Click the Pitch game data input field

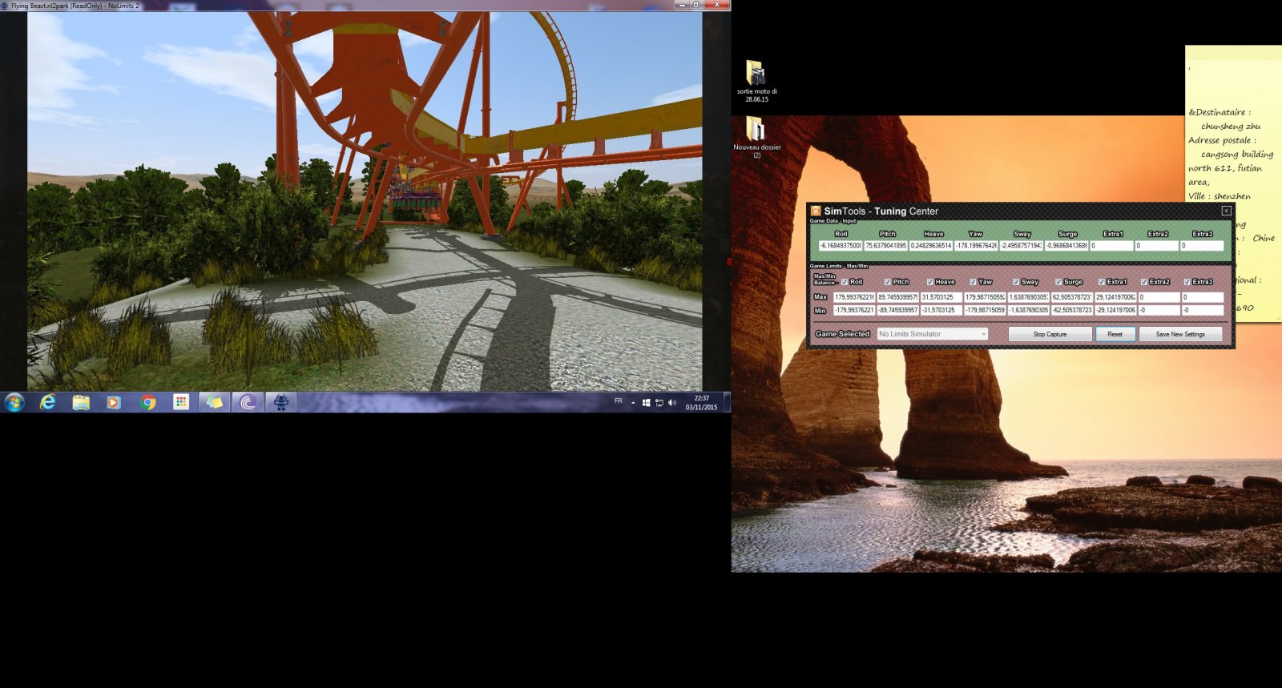[885, 246]
